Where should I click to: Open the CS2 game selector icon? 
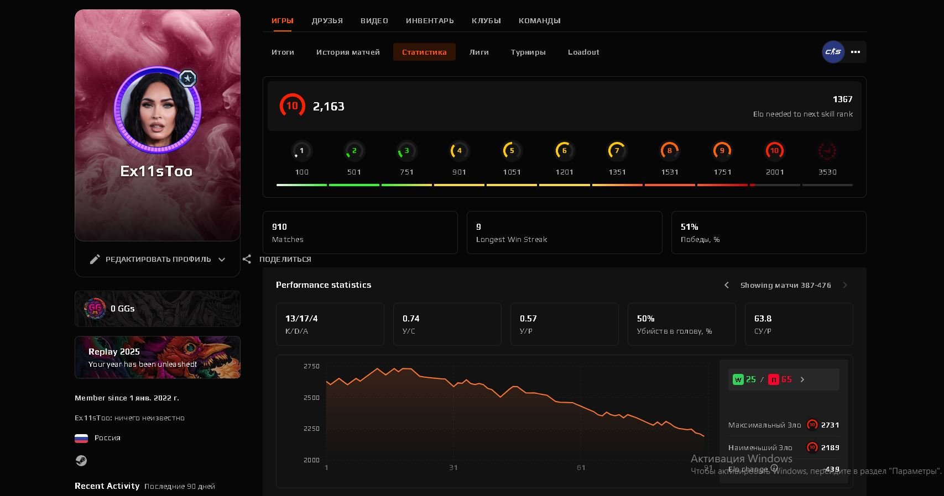tap(833, 52)
